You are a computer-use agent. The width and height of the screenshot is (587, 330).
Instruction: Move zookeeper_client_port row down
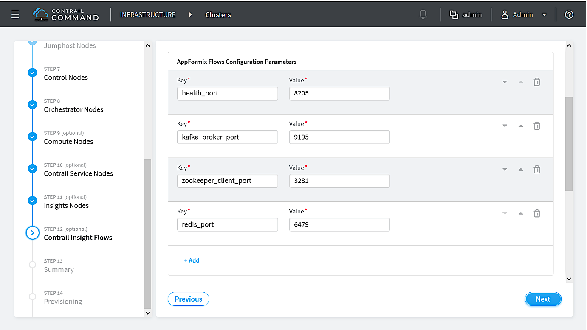click(x=505, y=170)
